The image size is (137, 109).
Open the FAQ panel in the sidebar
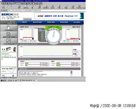[x=9, y=75]
